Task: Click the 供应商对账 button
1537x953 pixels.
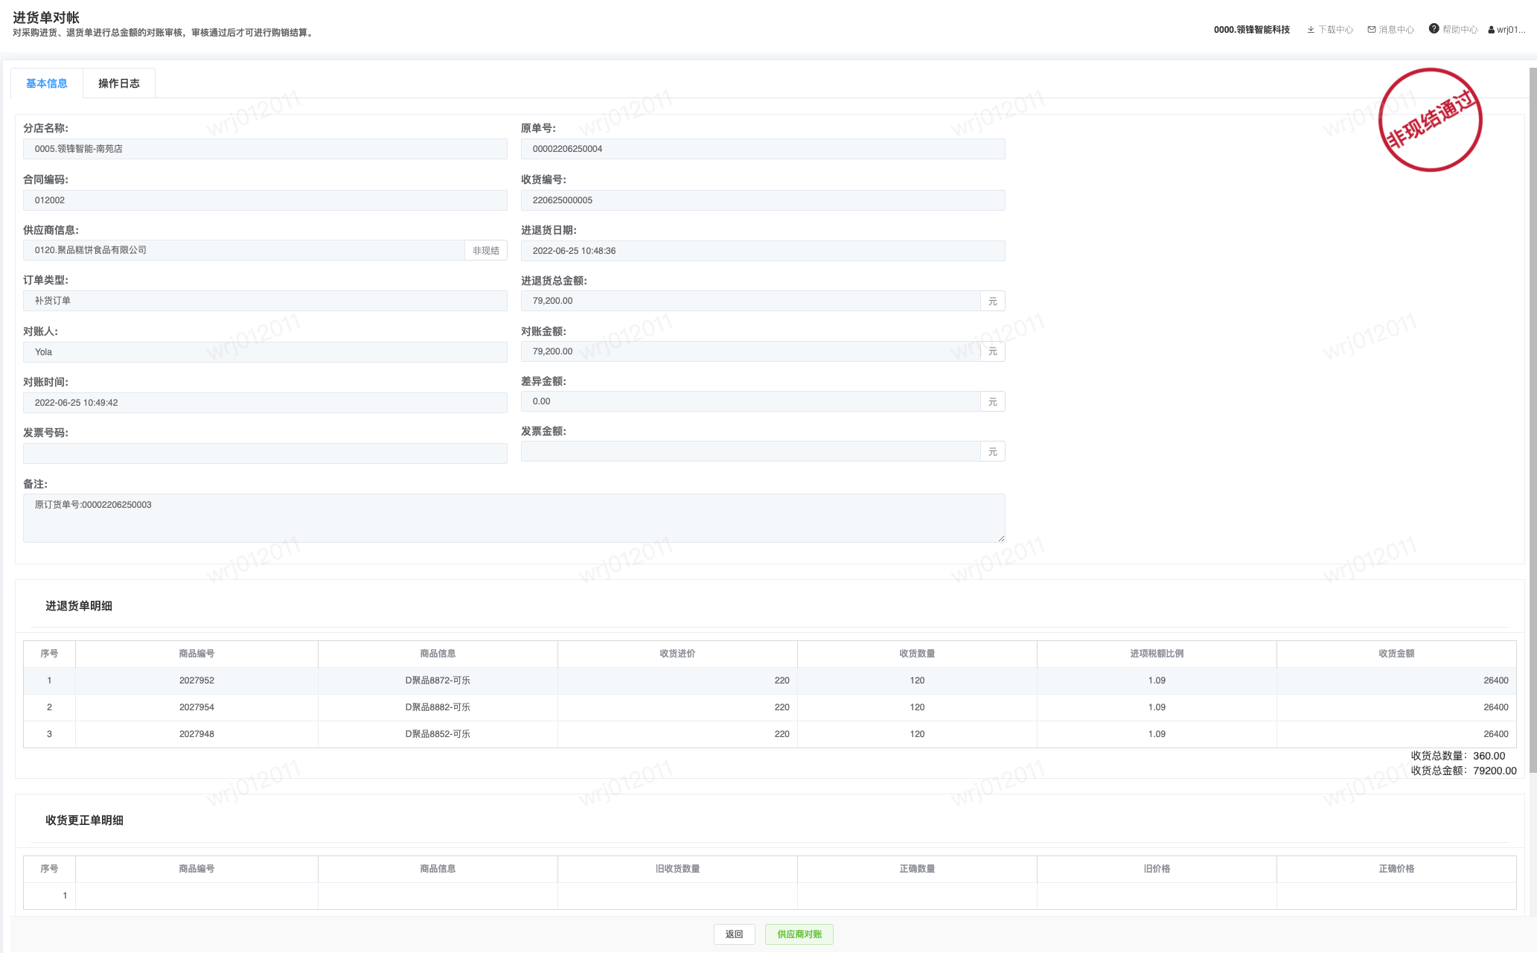Action: point(799,934)
